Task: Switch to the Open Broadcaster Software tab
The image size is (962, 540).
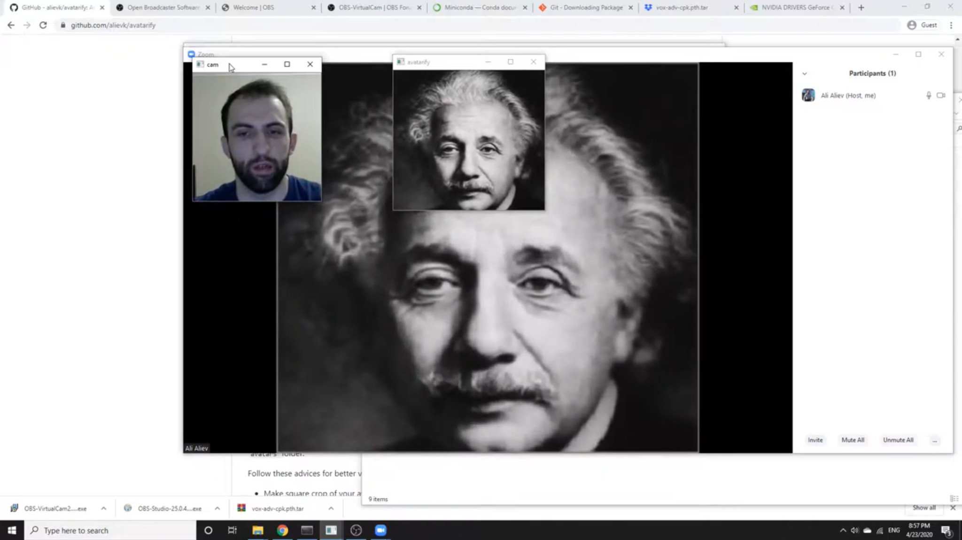Action: 163,8
